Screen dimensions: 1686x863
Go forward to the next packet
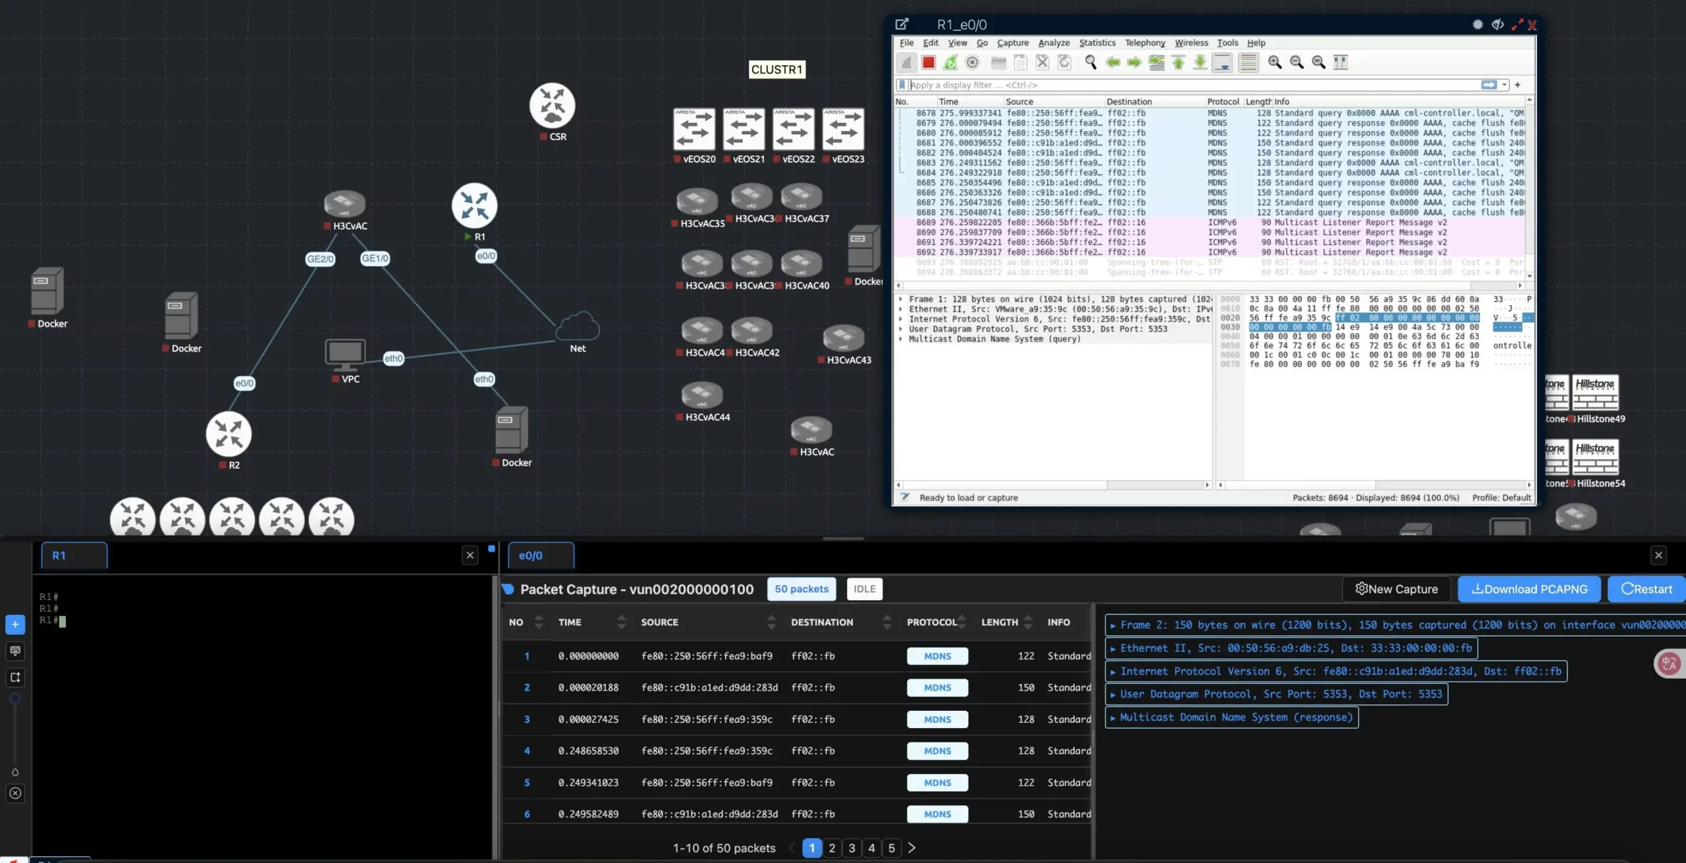1134,63
